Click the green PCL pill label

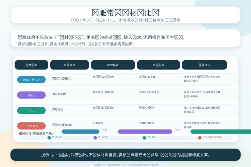[31, 111]
